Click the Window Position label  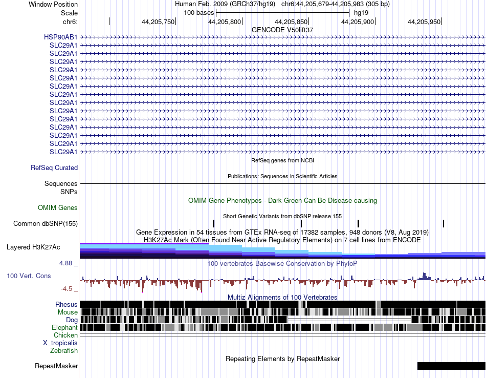point(53,4)
